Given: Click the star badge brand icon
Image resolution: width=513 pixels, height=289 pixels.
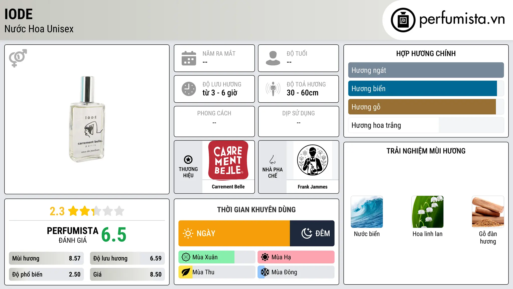Looking at the screenshot, I should (188, 160).
